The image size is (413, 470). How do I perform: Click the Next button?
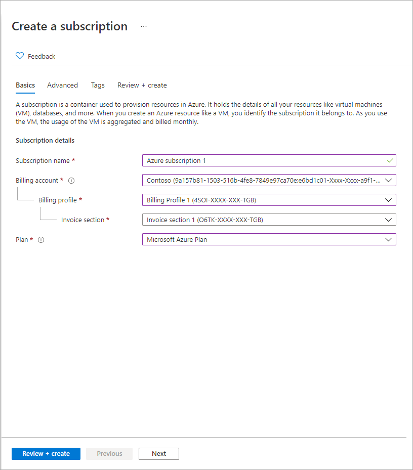(x=159, y=454)
